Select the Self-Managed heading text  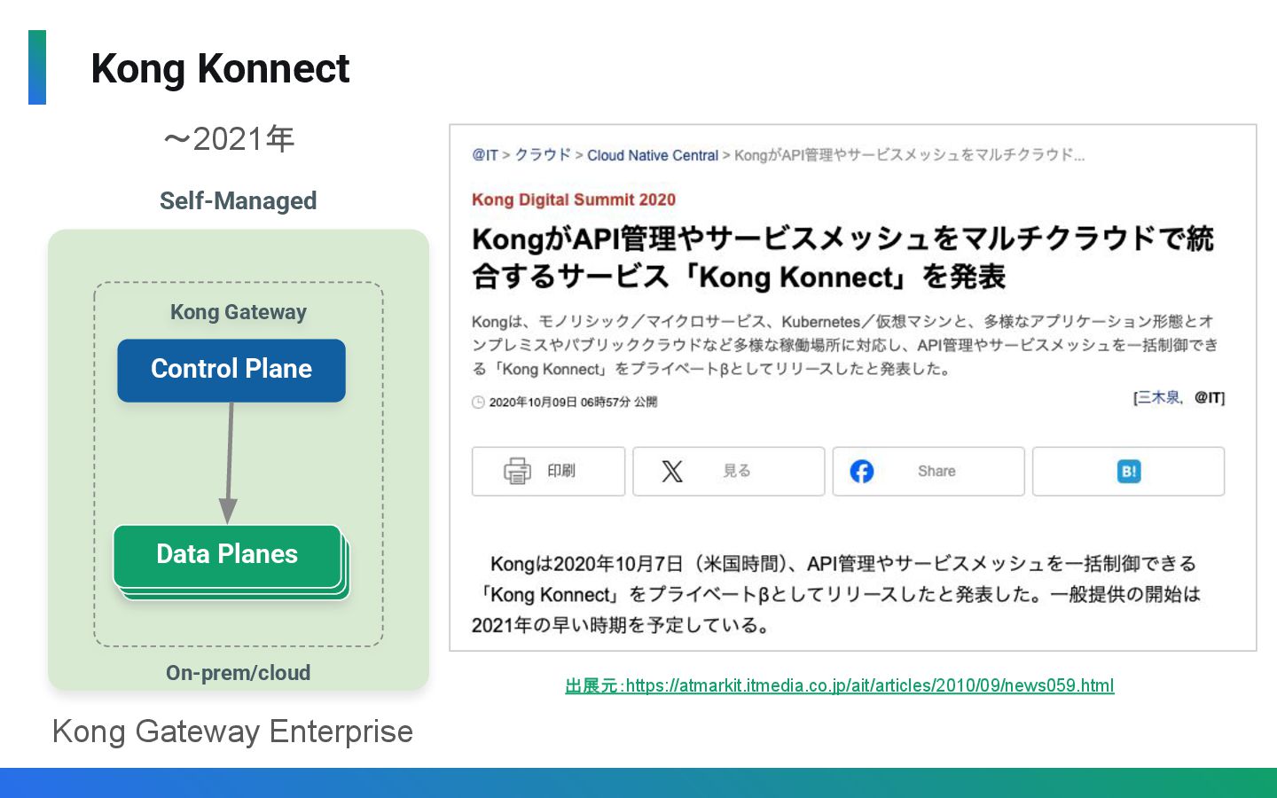coord(238,201)
